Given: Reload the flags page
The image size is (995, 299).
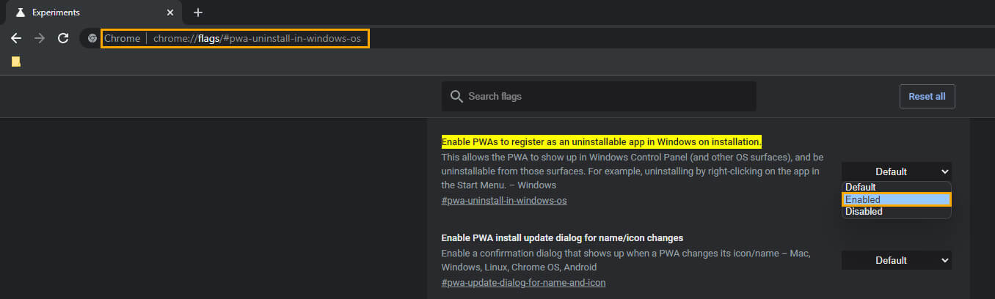Looking at the screenshot, I should point(63,38).
